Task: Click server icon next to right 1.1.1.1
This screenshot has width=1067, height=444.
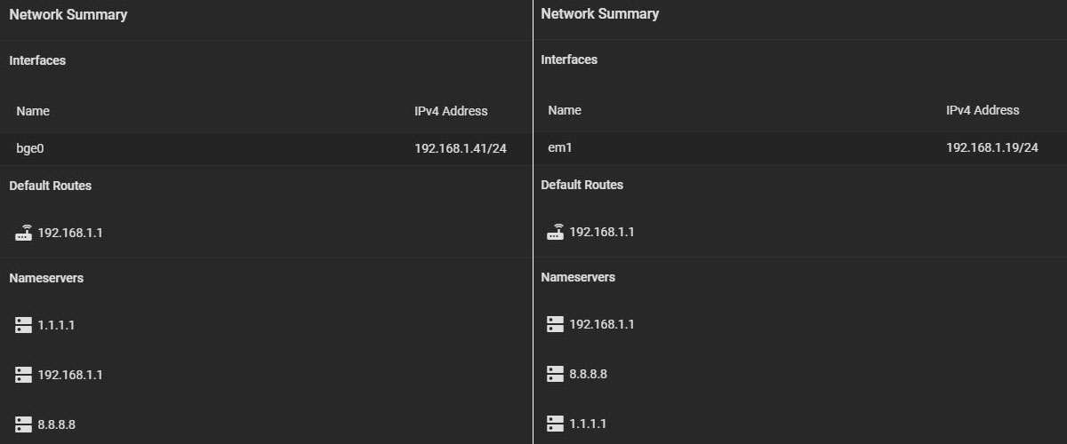Action: 555,424
